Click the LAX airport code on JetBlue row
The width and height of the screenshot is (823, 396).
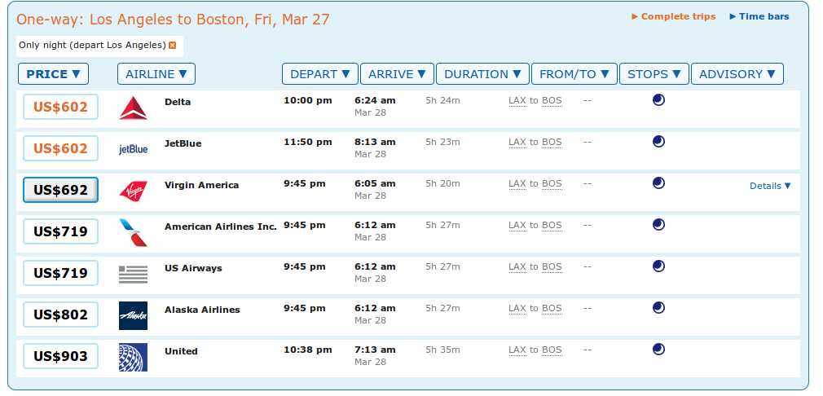(517, 142)
